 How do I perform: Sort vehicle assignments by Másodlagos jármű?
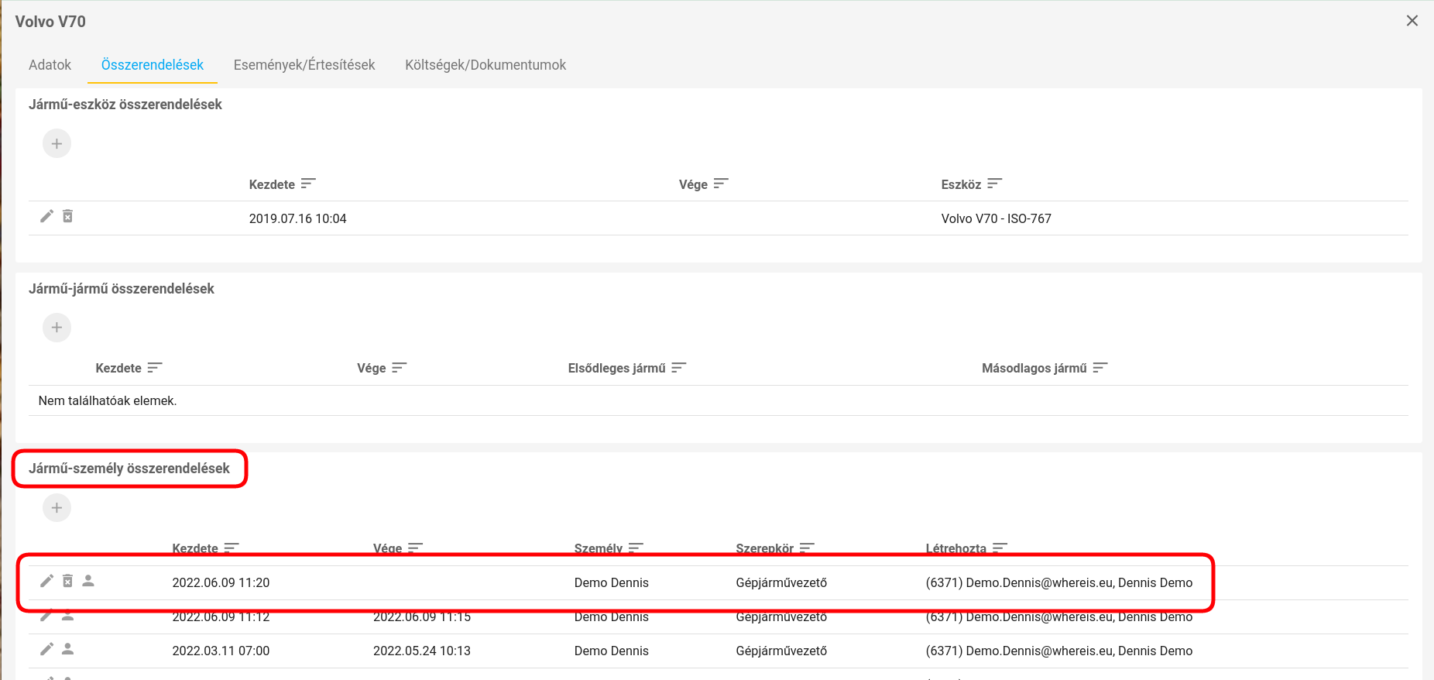point(1100,368)
